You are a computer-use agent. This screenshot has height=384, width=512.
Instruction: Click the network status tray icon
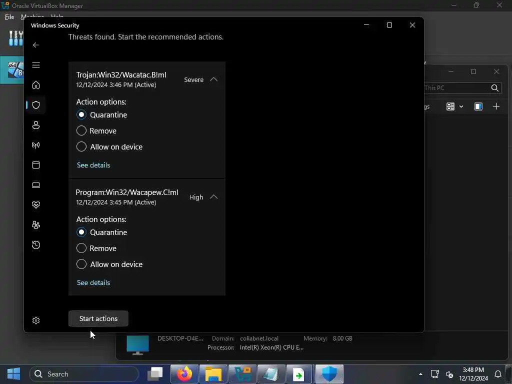pos(434,374)
